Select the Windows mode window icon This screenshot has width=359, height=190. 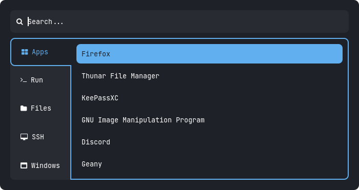pos(24,165)
